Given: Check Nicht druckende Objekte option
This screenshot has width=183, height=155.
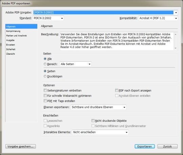Looking at the screenshot, I should [93, 120].
